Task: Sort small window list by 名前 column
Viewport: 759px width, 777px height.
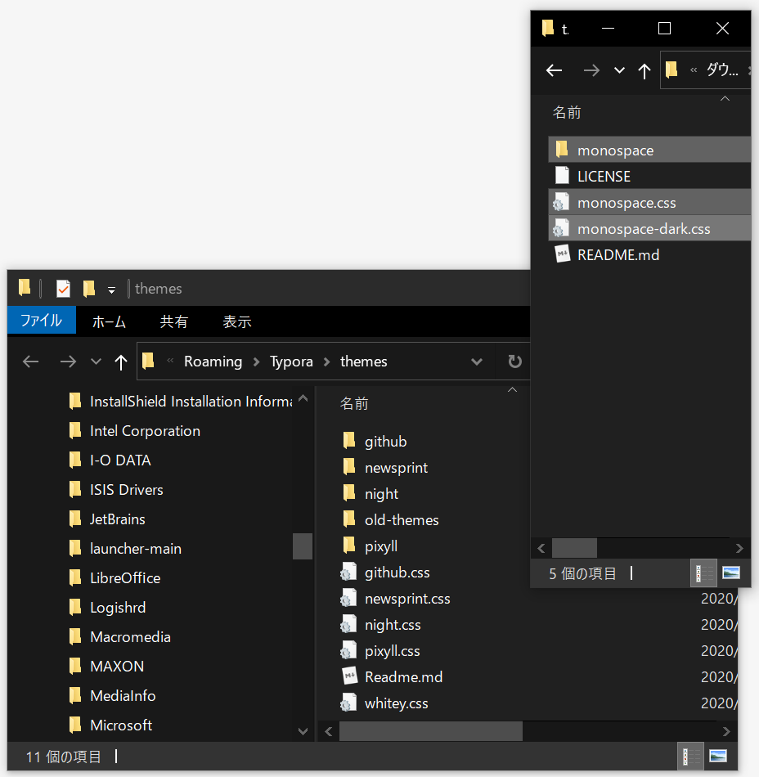Action: [567, 113]
